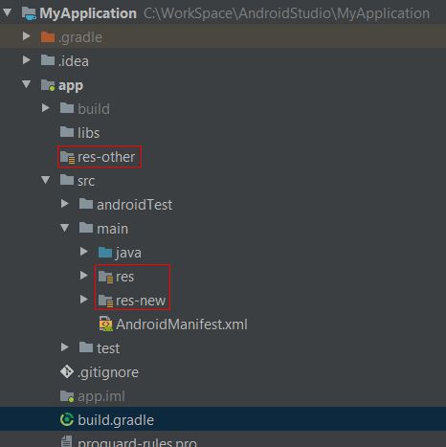Expand the test folder arrow
The height and width of the screenshot is (447, 446).
[65, 347]
